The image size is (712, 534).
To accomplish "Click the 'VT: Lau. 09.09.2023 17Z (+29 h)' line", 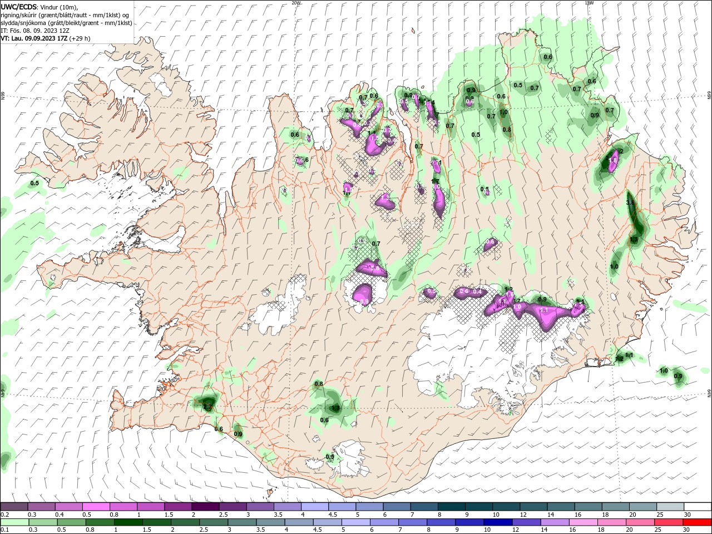I will point(46,38).
